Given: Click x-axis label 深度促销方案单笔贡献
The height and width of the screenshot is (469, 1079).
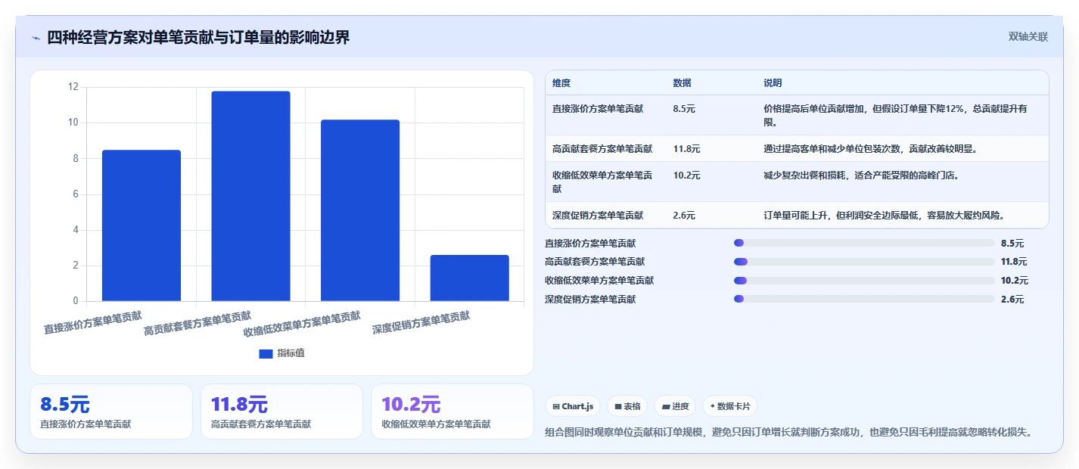Looking at the screenshot, I should point(421,323).
